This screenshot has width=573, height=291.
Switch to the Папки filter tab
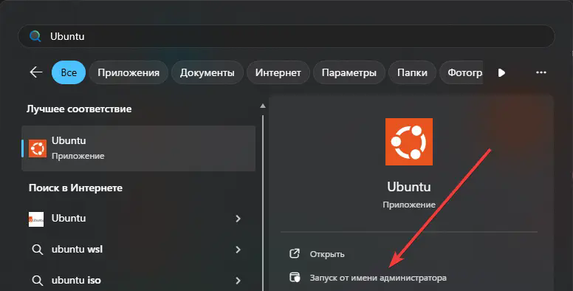[x=412, y=72]
